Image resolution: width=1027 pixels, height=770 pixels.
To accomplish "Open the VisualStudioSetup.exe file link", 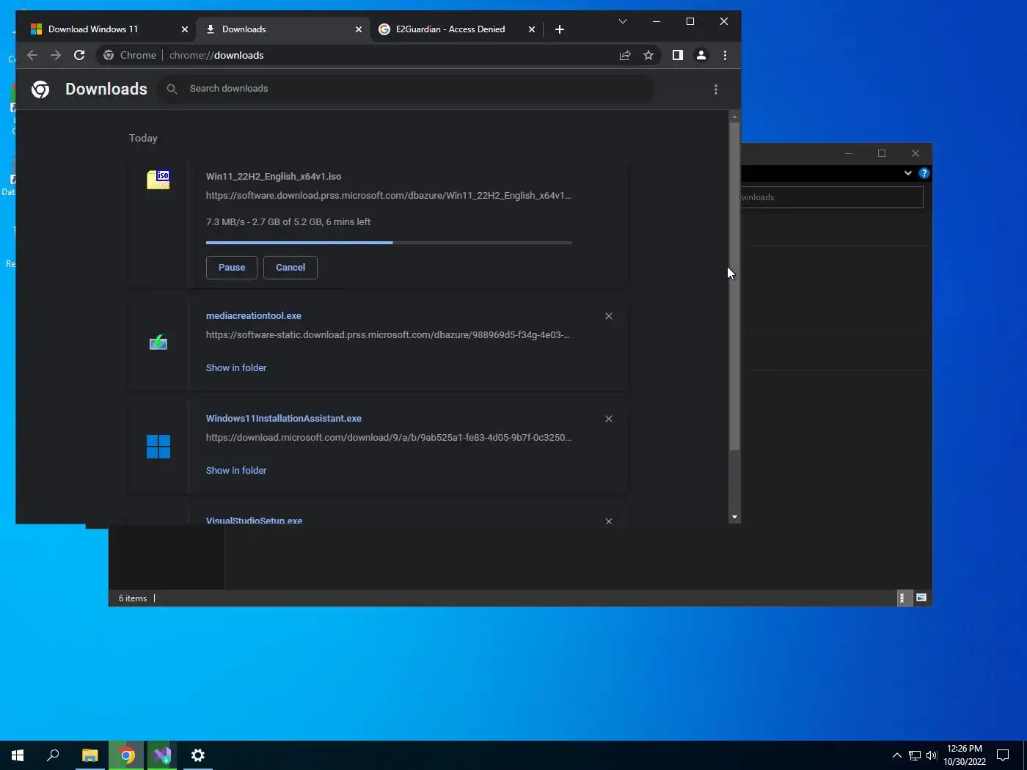I will [255, 520].
